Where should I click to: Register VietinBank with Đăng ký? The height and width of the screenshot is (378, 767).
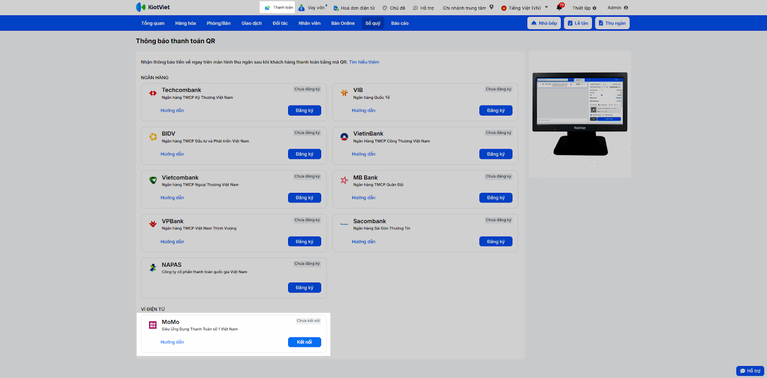point(496,154)
